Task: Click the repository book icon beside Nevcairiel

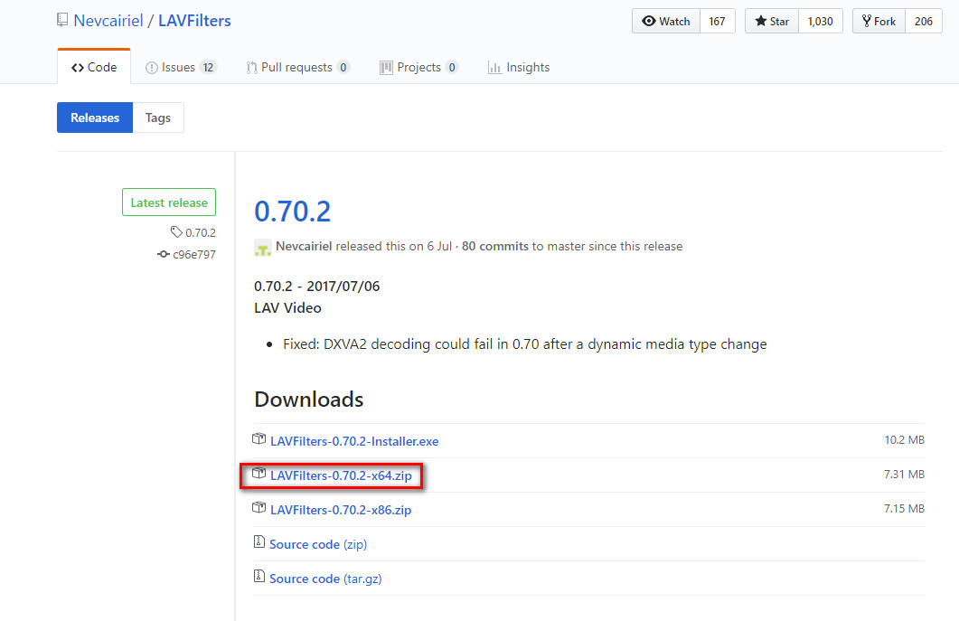Action: 61,21
